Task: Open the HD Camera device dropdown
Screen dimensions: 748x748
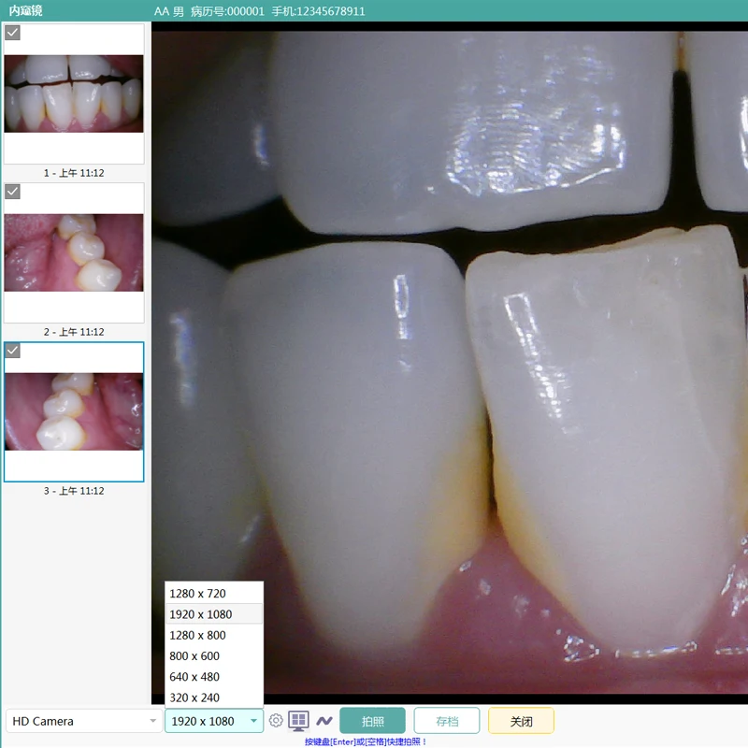Action: [82, 721]
